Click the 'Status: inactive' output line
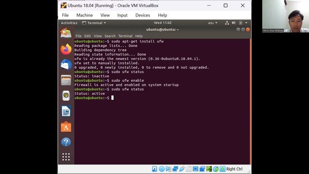 pos(92,76)
